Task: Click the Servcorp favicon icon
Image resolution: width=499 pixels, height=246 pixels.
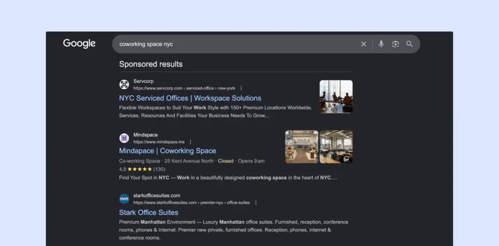Action: click(x=124, y=85)
